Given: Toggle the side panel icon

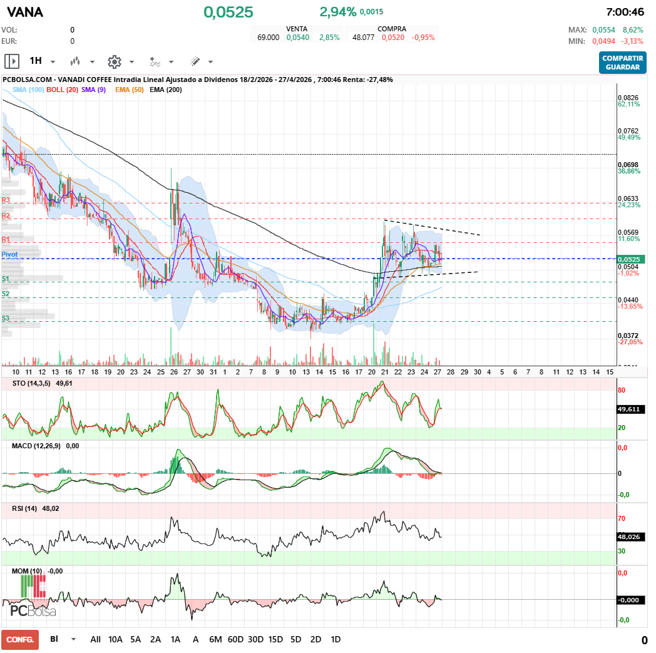Looking at the screenshot, I should 12,61.
